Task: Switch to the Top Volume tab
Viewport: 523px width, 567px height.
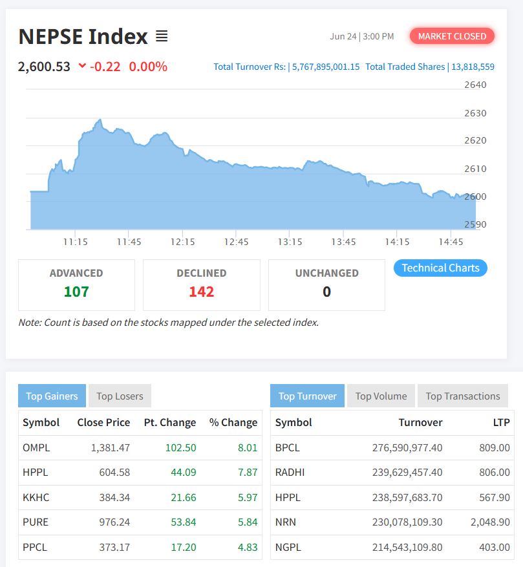Action: pyautogui.click(x=381, y=396)
